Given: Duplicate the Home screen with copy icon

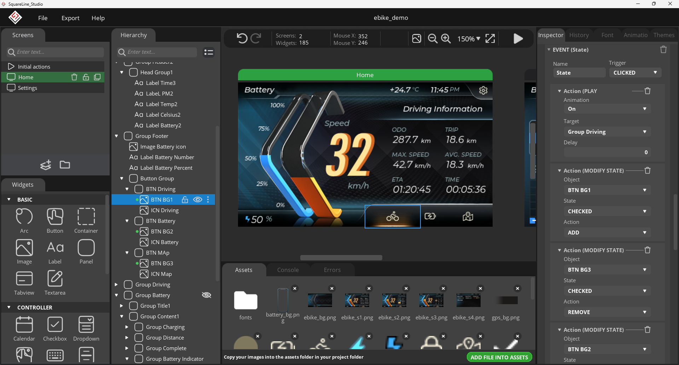Looking at the screenshot, I should click(97, 77).
